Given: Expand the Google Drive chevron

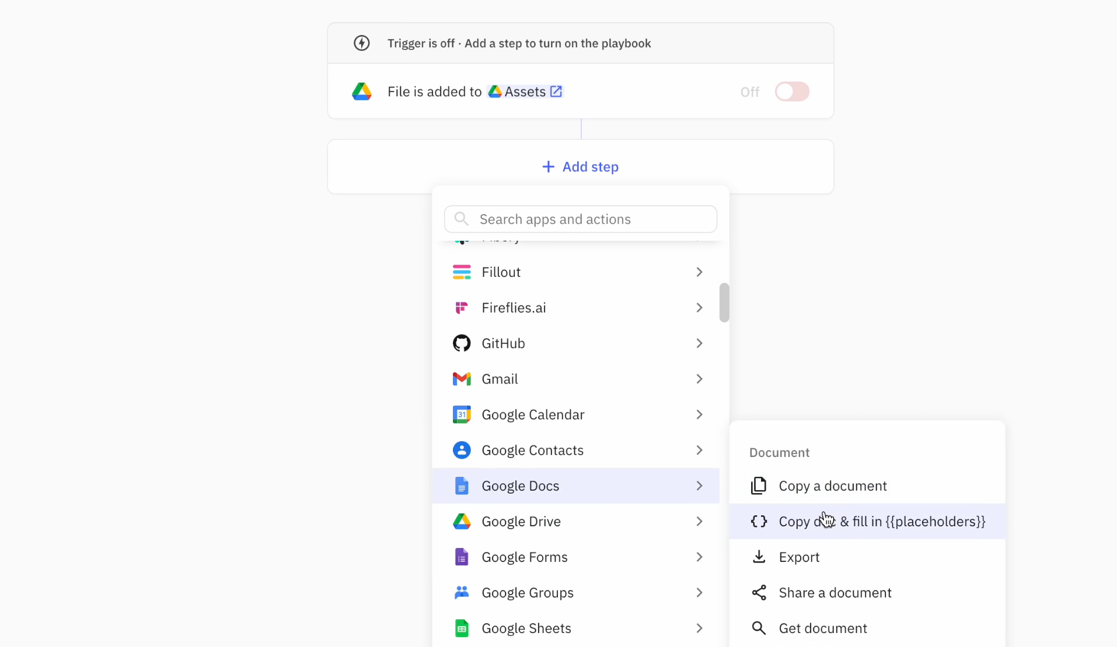Looking at the screenshot, I should (x=699, y=521).
